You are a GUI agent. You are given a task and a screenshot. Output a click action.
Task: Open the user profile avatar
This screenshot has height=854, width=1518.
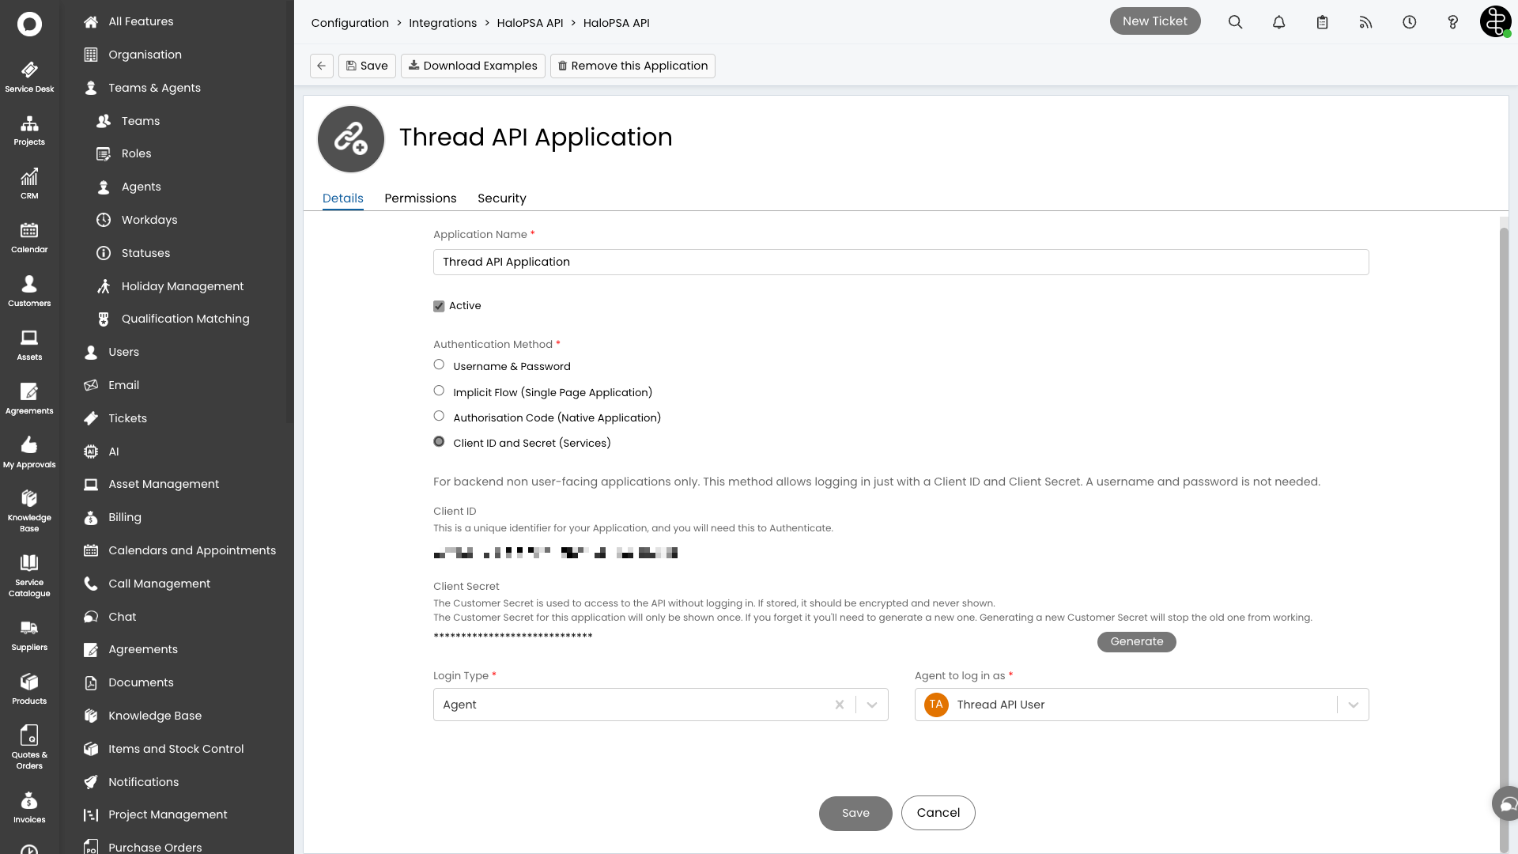(x=1495, y=21)
